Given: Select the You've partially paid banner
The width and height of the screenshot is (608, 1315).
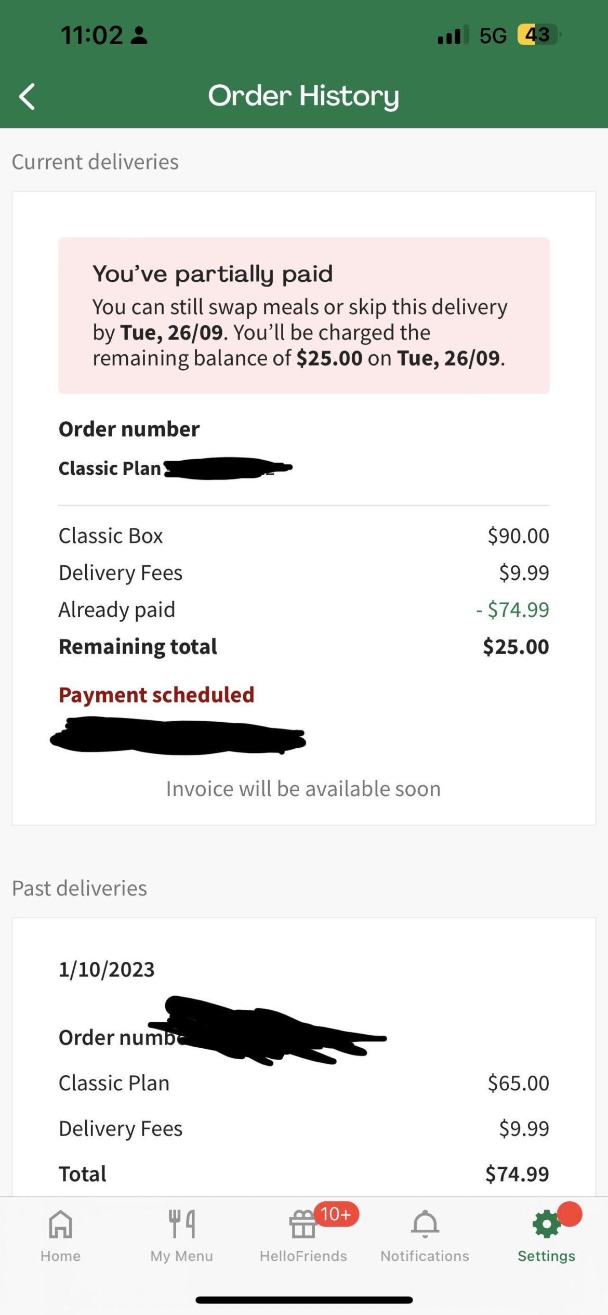Looking at the screenshot, I should pyautogui.click(x=303, y=315).
